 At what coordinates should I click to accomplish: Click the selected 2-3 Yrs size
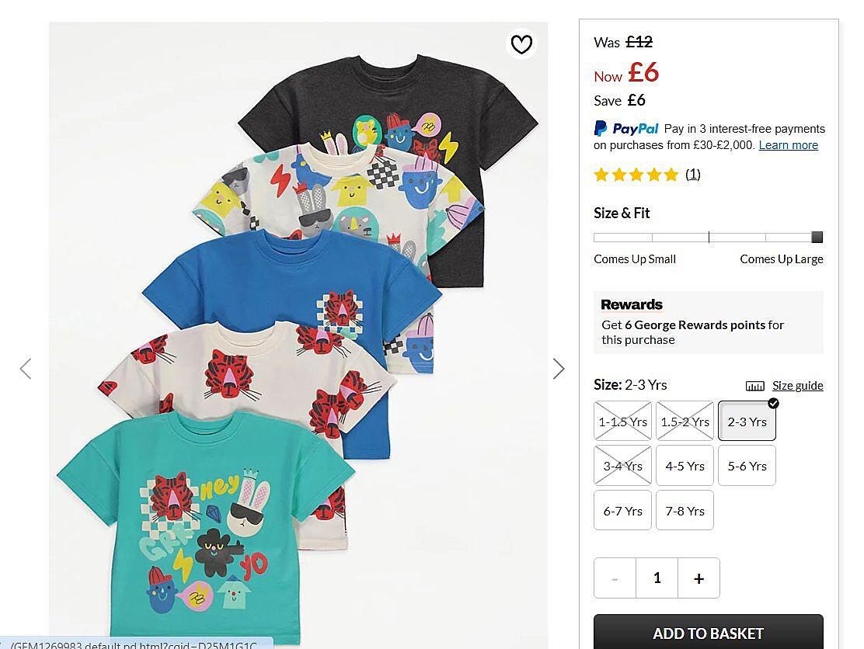point(747,422)
